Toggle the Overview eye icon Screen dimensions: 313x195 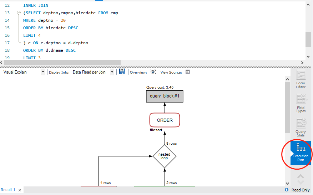pyautogui.click(x=153, y=72)
